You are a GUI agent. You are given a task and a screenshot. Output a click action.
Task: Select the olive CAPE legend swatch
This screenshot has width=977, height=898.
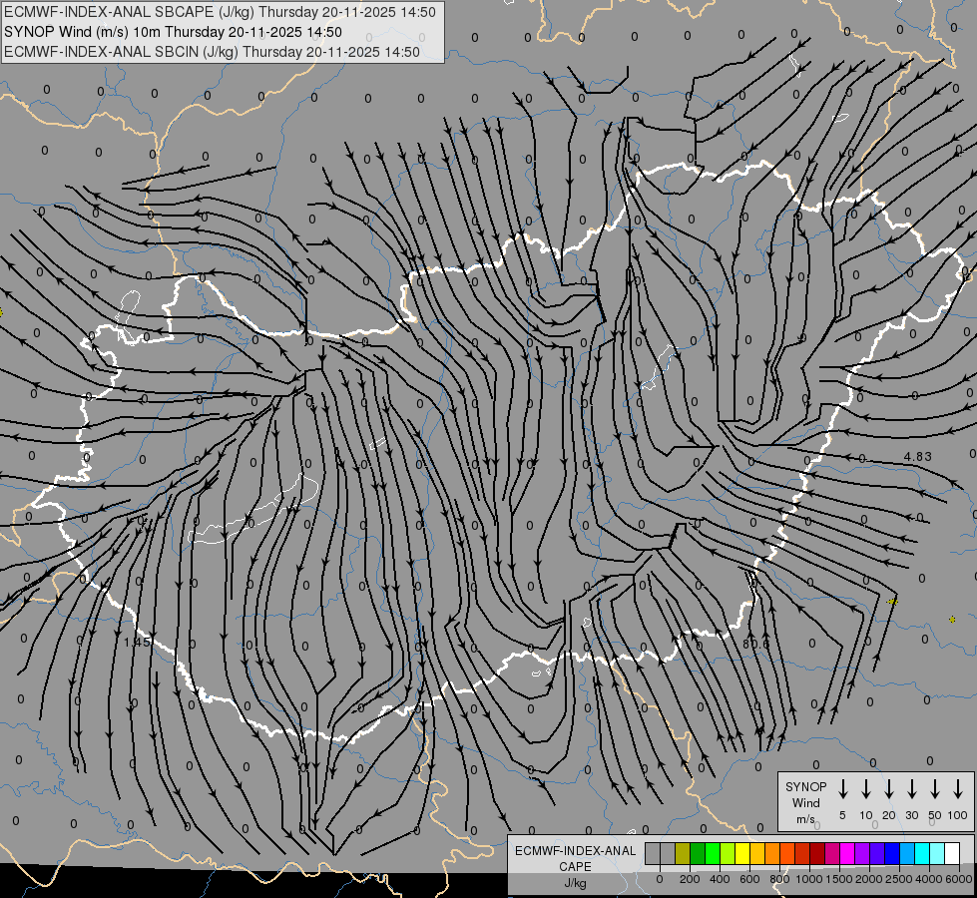click(683, 853)
